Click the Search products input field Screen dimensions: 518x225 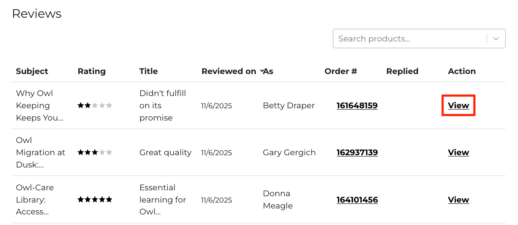pyautogui.click(x=409, y=38)
